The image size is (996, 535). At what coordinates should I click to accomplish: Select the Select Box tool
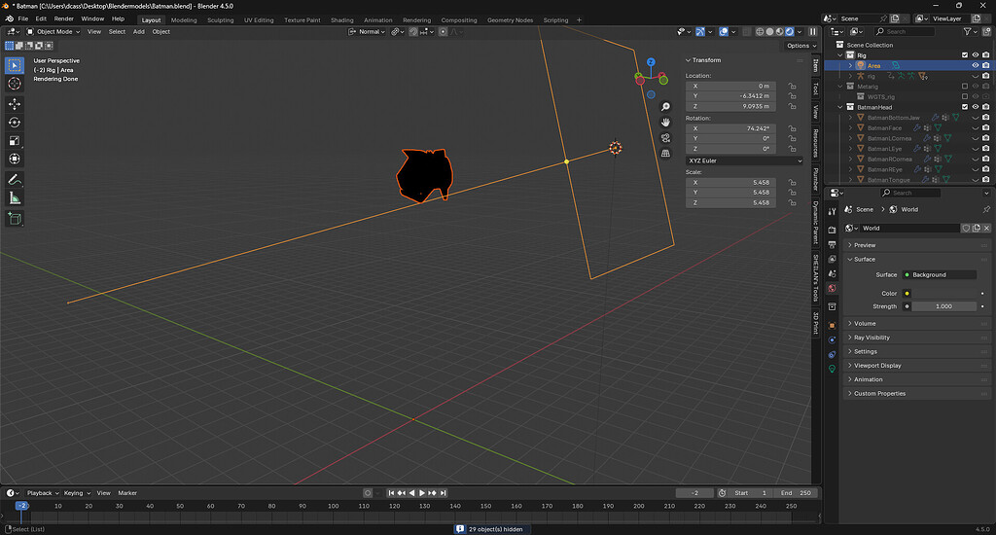point(15,65)
